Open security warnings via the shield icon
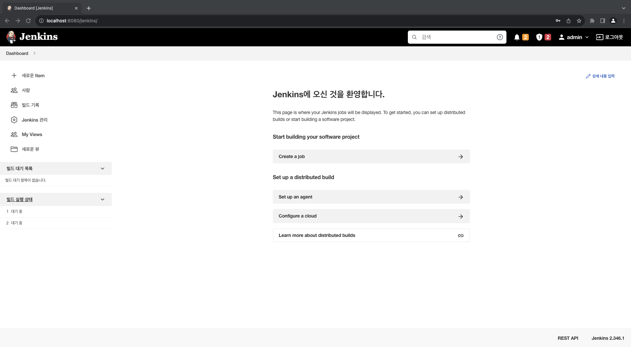 (x=539, y=37)
